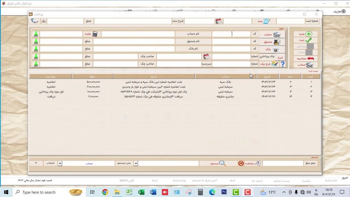The height and width of the screenshot is (197, 350).
Task: Click the account code 'کد' input field
Action: [231, 34]
